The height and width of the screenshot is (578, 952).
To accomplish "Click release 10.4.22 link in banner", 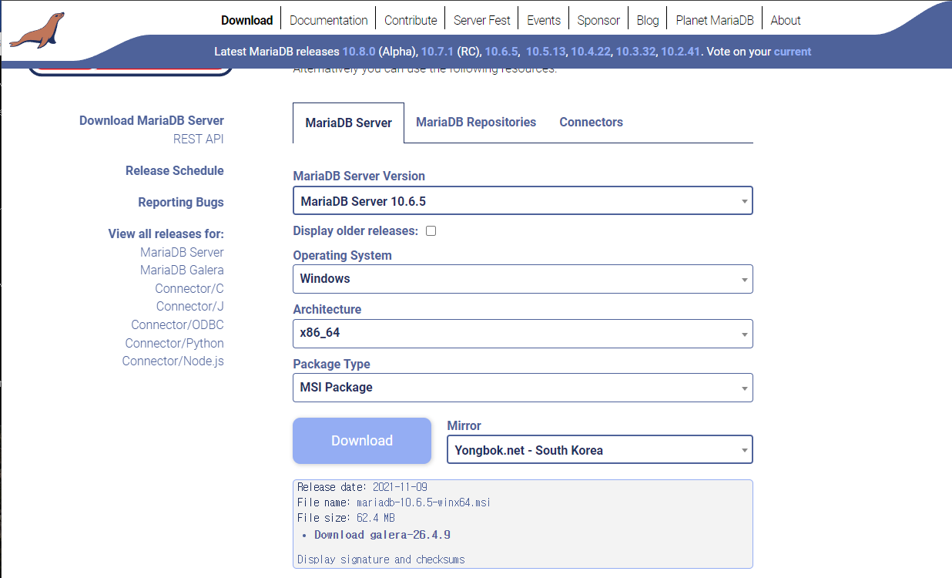I will [591, 52].
